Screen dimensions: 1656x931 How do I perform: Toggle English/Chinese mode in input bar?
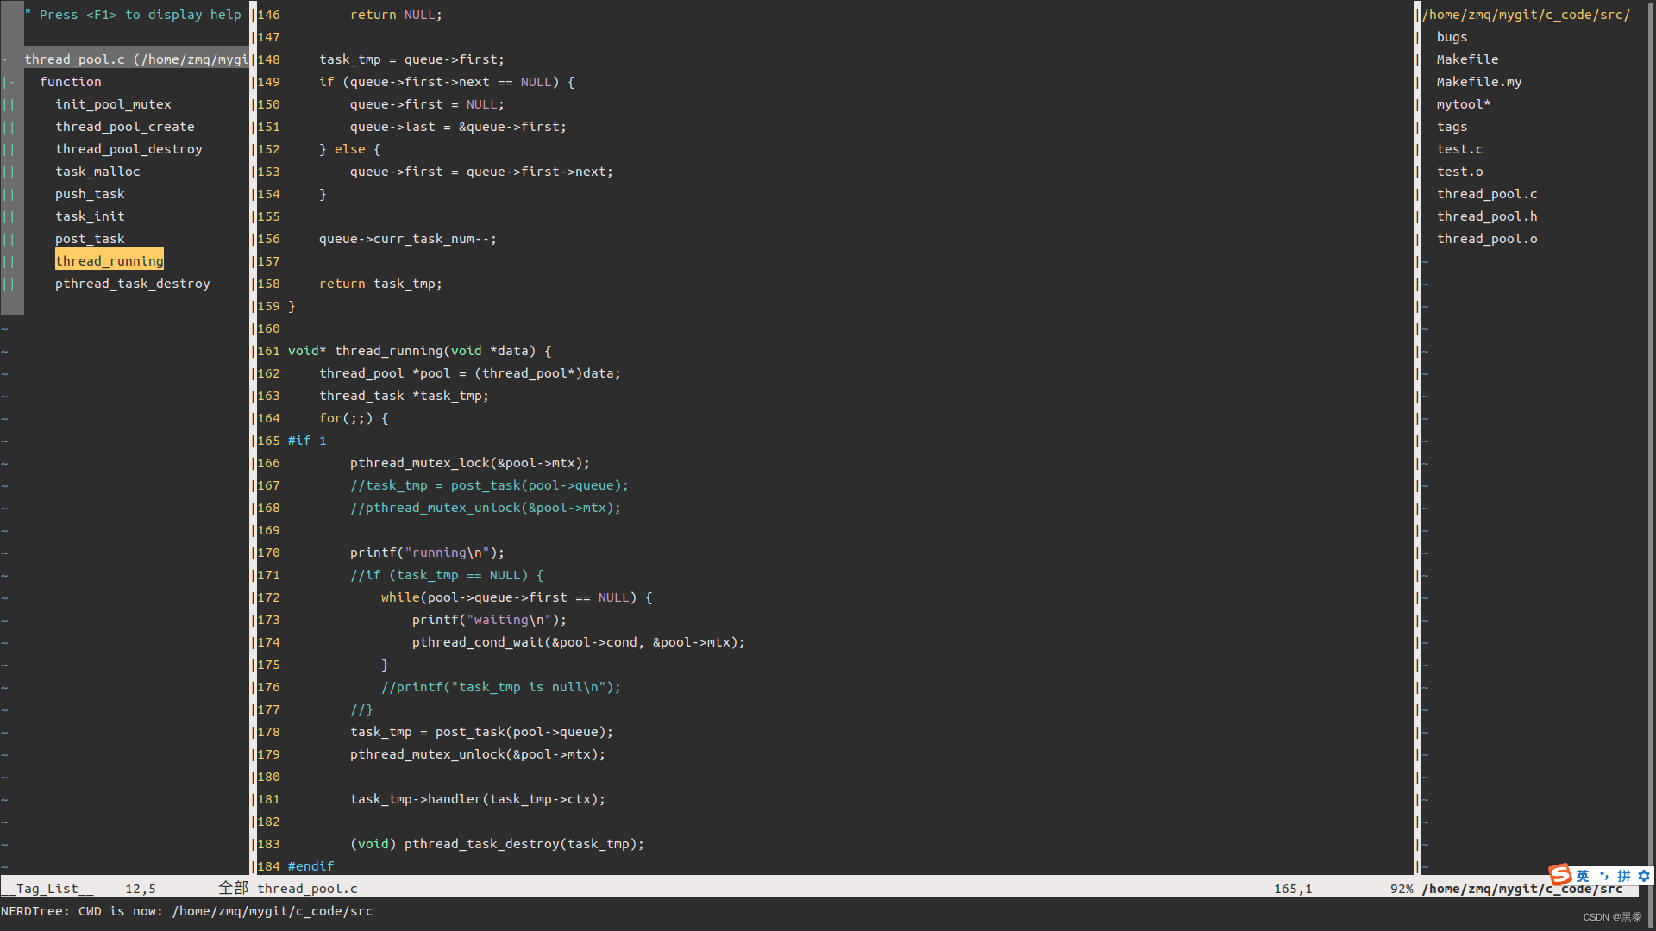click(x=1583, y=876)
